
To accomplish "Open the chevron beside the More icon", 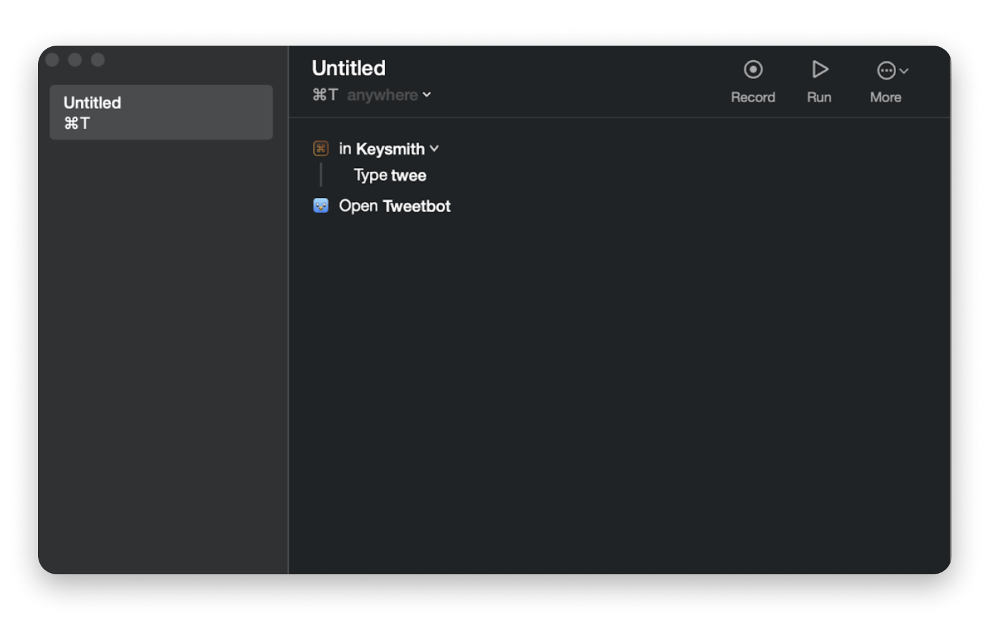I will (904, 71).
